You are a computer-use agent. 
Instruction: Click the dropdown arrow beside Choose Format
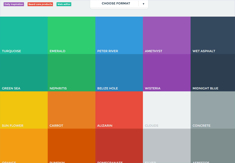144,4
